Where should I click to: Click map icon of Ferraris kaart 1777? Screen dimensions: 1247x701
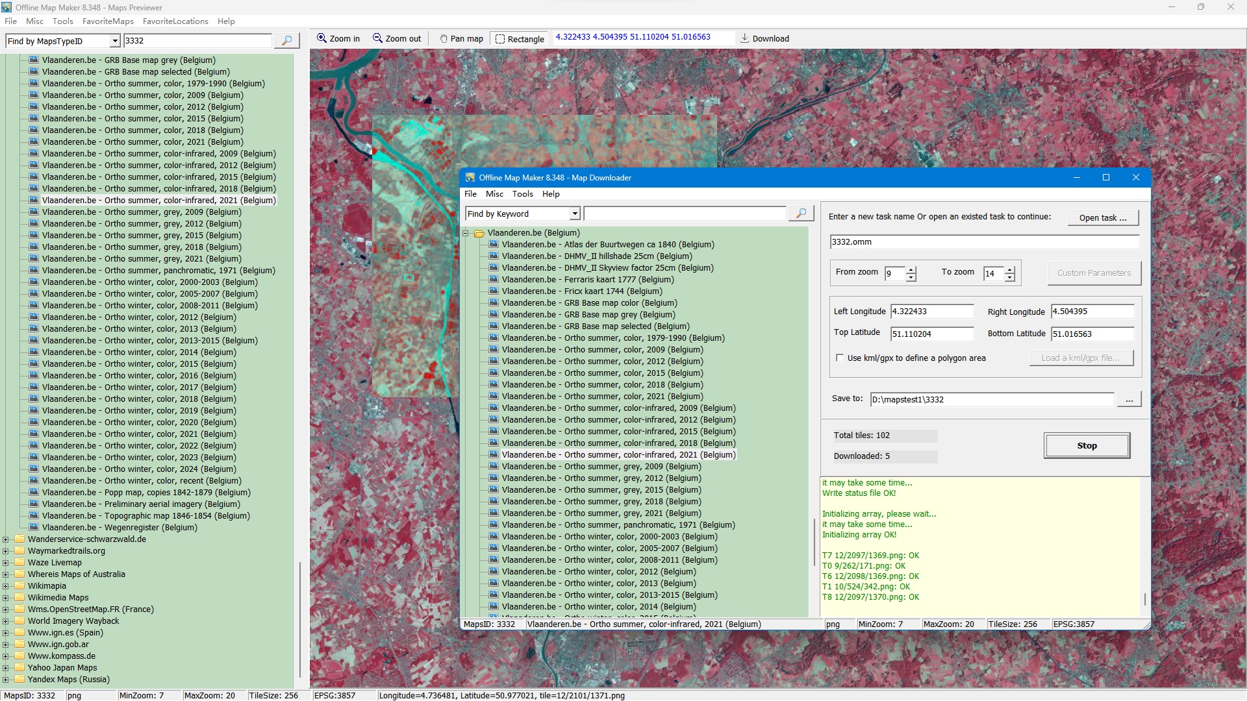[x=494, y=280]
